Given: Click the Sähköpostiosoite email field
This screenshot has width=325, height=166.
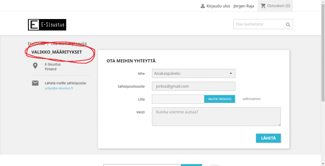Looking at the screenshot, I should (x=194, y=86).
